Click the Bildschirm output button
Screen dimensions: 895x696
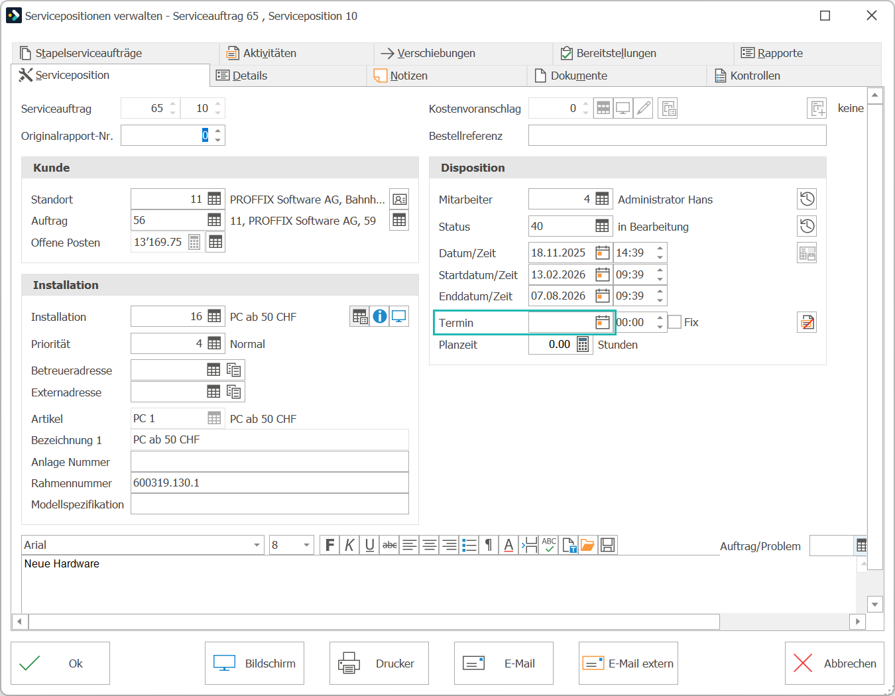pos(255,663)
